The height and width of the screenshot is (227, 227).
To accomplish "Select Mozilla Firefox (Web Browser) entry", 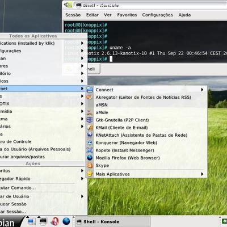I will [146, 158].
